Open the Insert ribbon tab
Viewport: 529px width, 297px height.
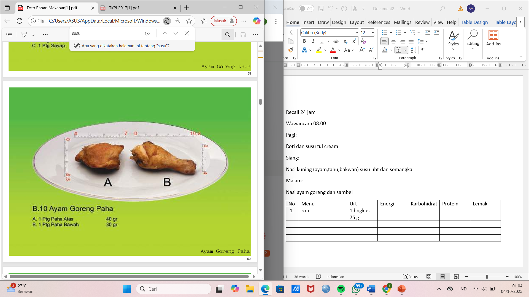pos(308,22)
